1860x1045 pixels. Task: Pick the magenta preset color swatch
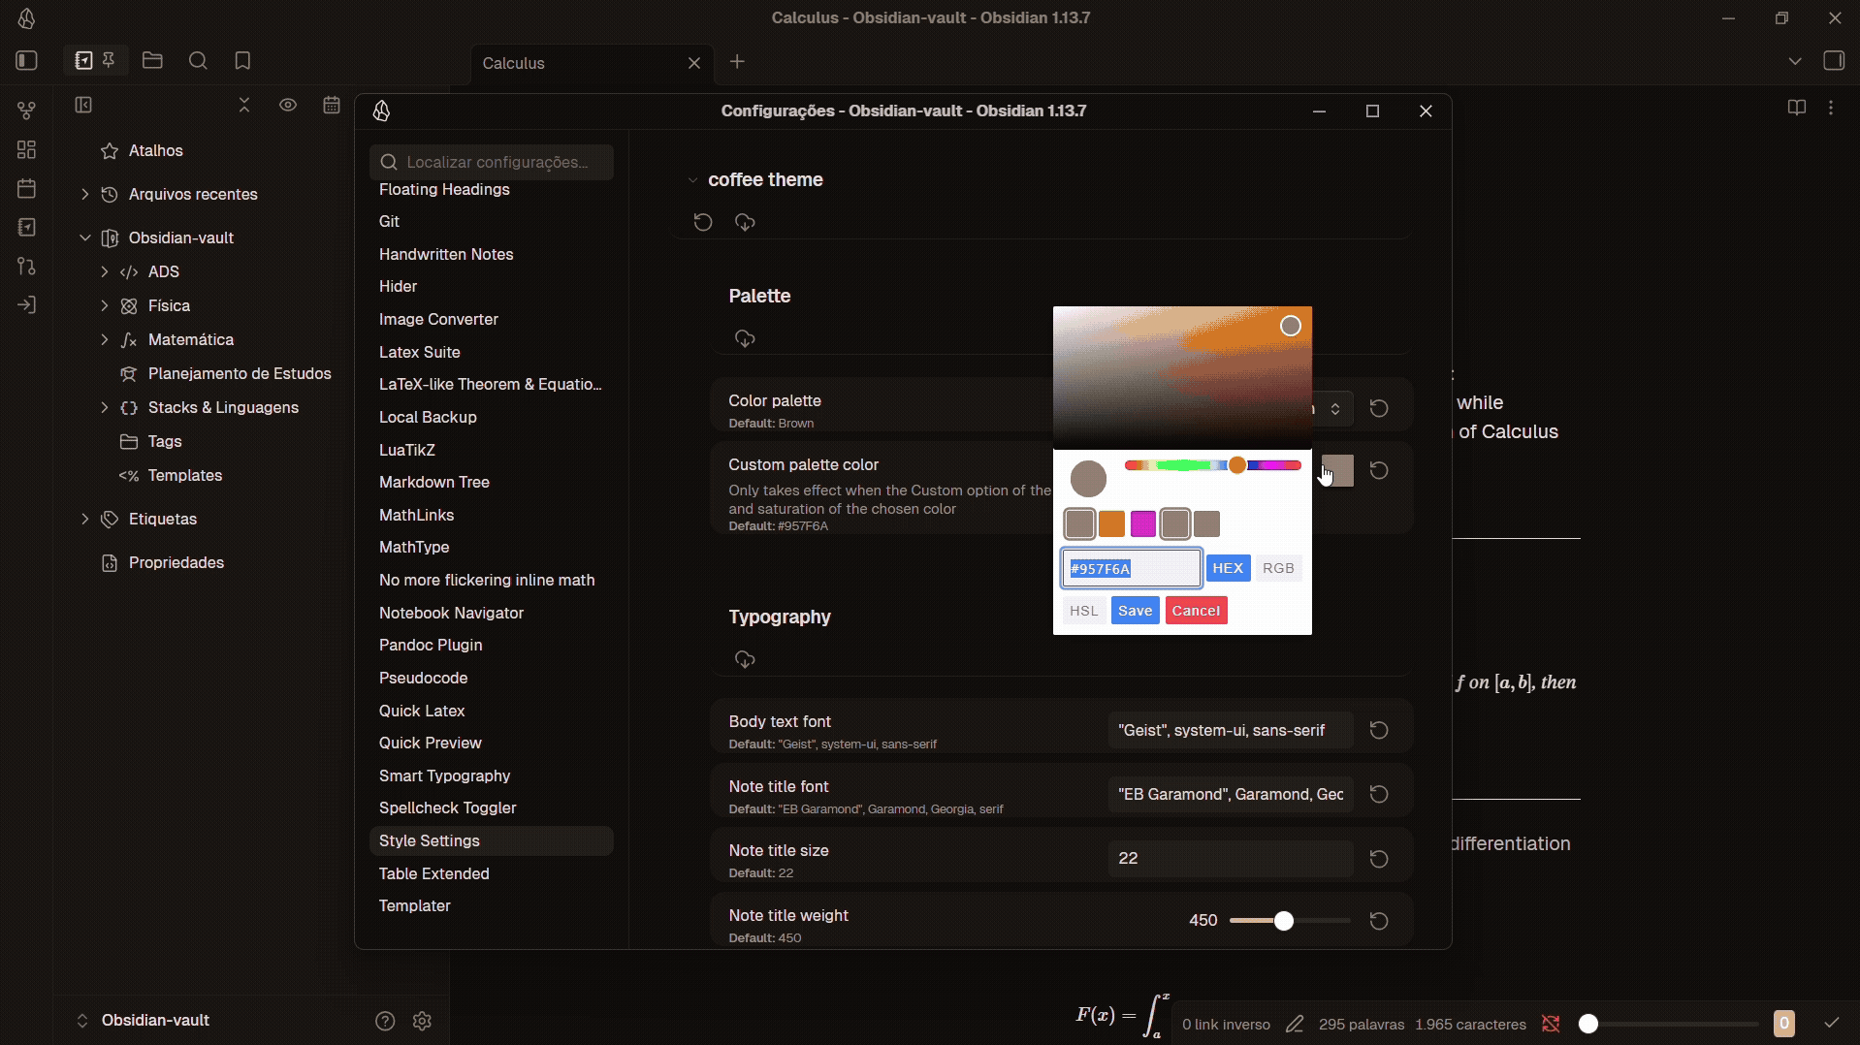click(1143, 523)
